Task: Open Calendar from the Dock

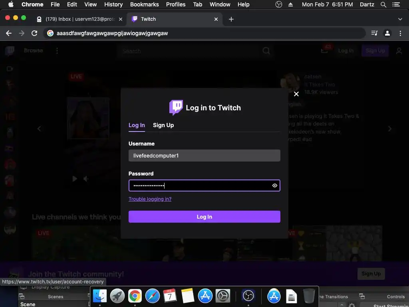Action: tap(170, 296)
